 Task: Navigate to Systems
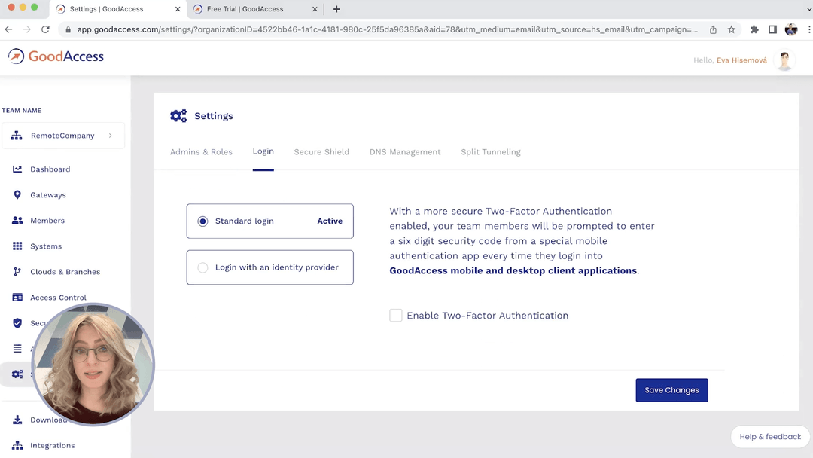tap(45, 246)
